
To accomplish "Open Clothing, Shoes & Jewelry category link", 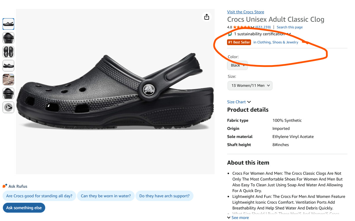I will [276, 42].
